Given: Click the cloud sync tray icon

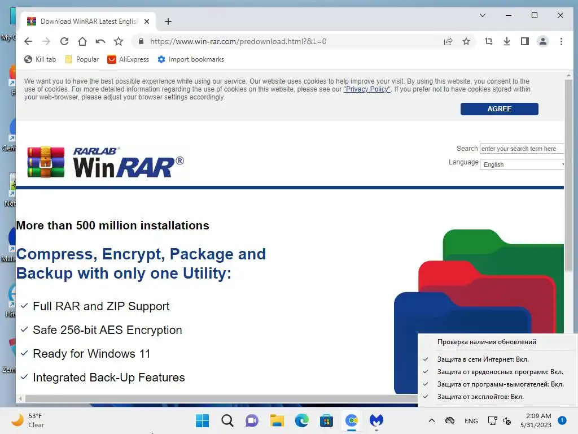Looking at the screenshot, I should point(450,420).
